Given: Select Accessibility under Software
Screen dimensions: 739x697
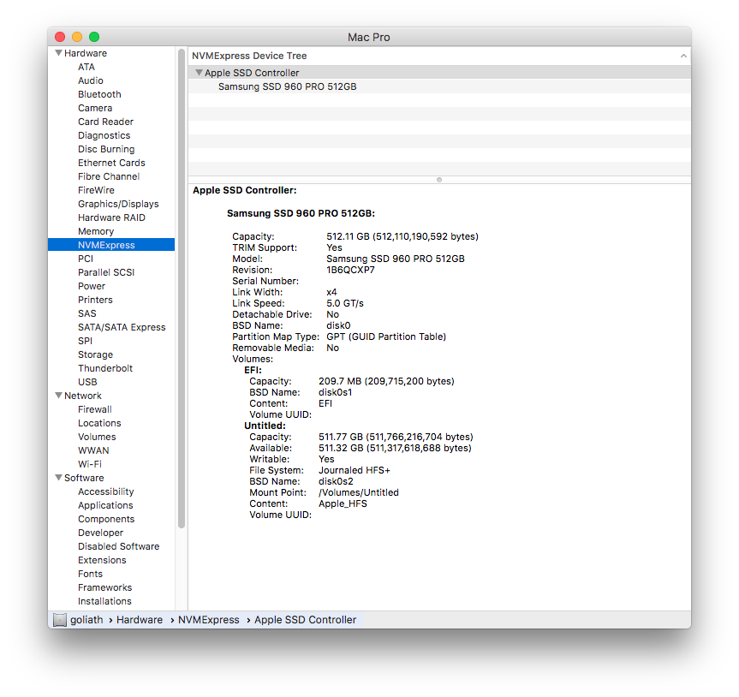Looking at the screenshot, I should tap(105, 491).
